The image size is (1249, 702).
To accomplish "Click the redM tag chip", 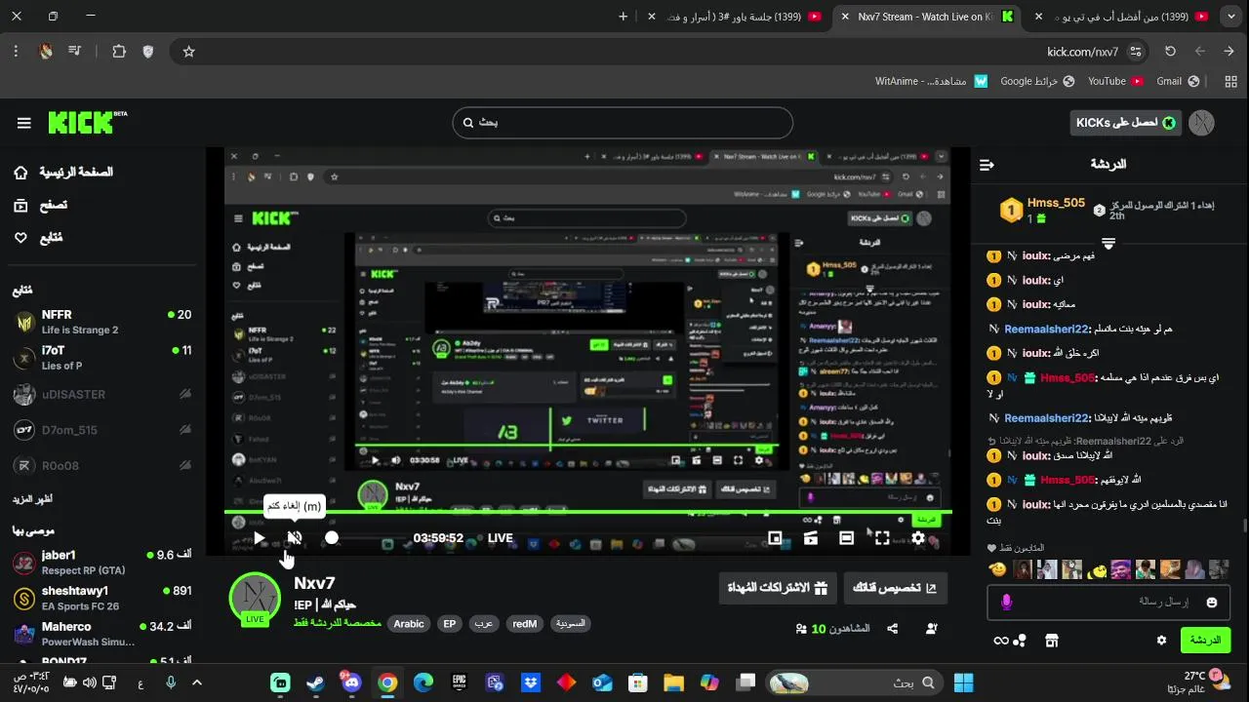I will point(525,624).
